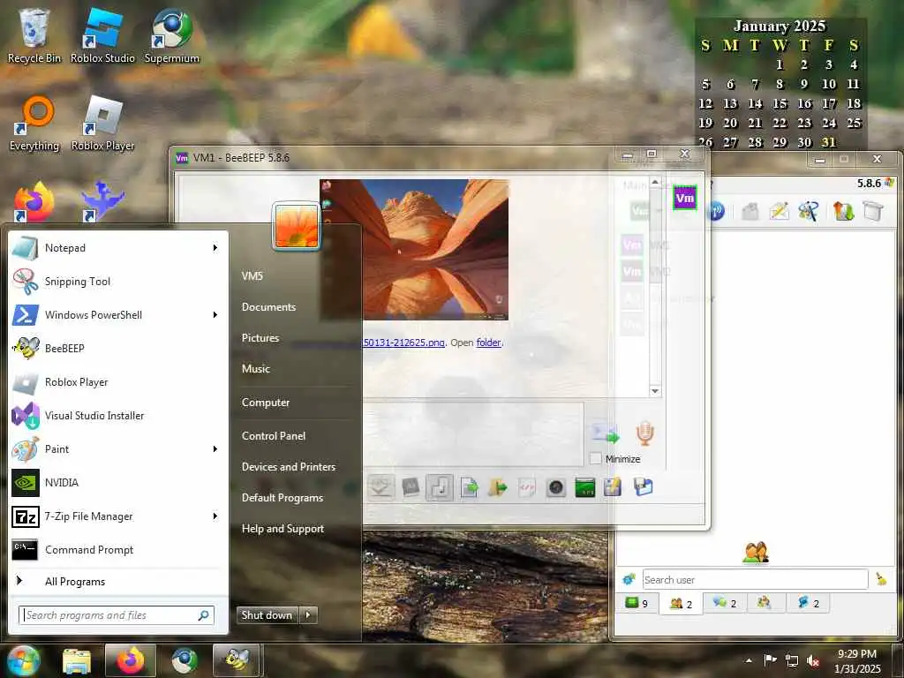The image size is (904, 678).
Task: Expand Paint recent files arrow
Action: pyautogui.click(x=215, y=449)
